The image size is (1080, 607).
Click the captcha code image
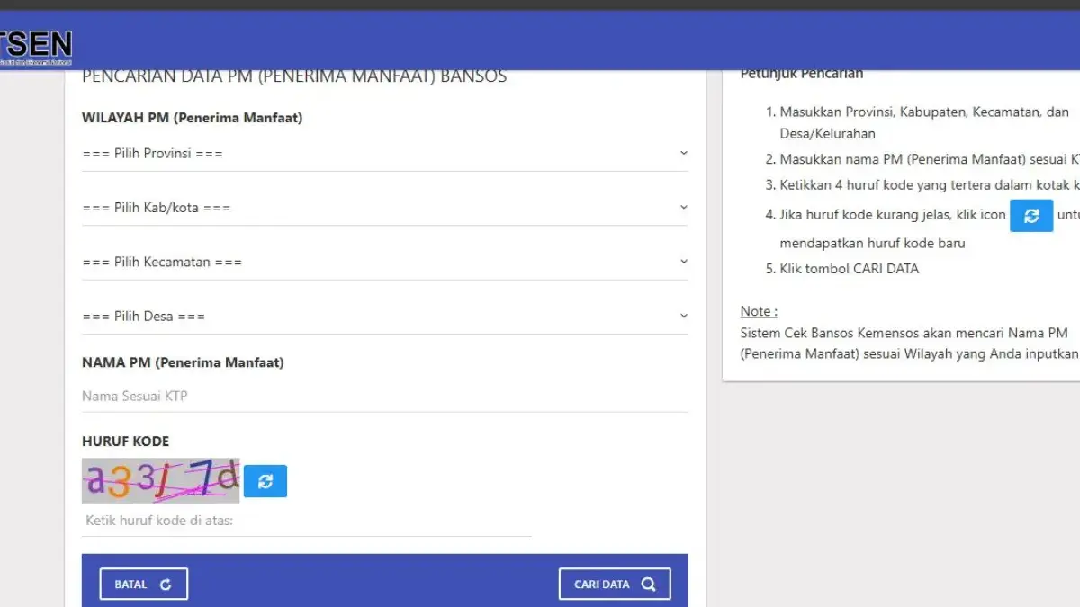[x=161, y=480]
